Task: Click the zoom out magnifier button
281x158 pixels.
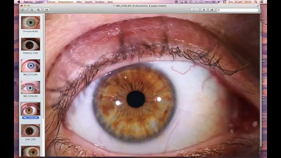Action: pyautogui.click(x=32, y=10)
